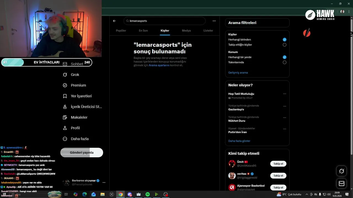353x198 pixels.
Task: Open Spotify from the taskbar
Action: (x=148, y=194)
